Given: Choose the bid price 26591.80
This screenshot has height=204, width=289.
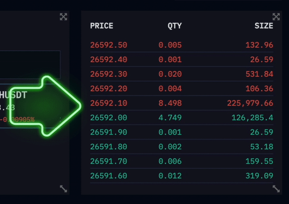Looking at the screenshot, I should coord(108,147).
